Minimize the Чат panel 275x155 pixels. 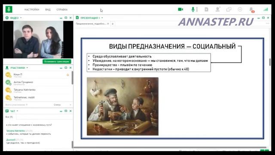(x=61, y=111)
